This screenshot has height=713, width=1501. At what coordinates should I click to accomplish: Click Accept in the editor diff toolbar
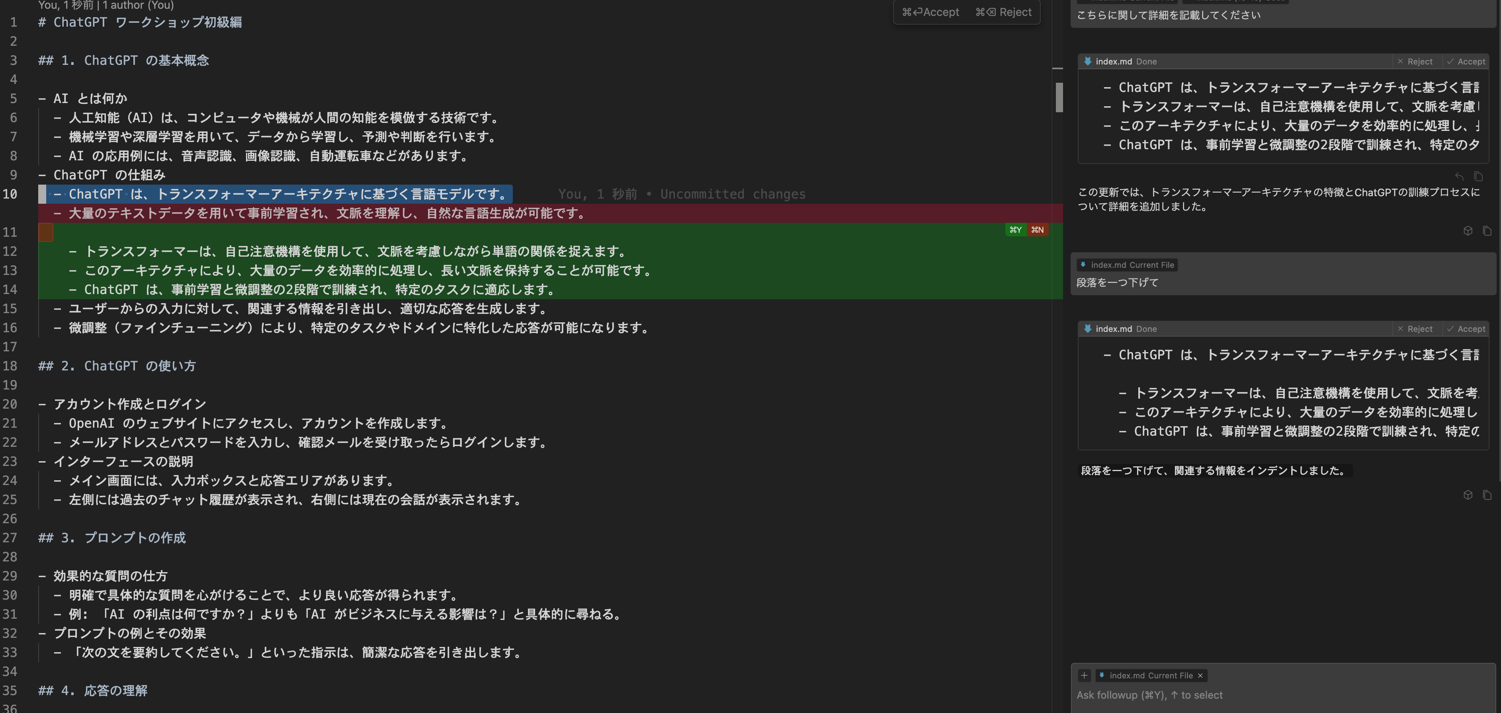930,12
